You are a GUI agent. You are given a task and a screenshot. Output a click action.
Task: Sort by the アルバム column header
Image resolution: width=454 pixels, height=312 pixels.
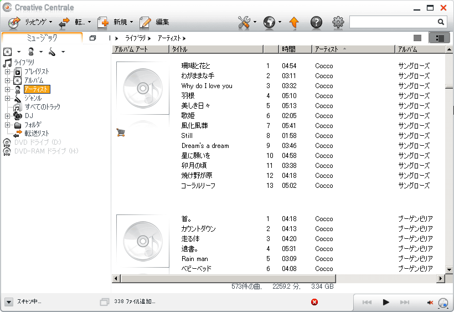(x=420, y=49)
